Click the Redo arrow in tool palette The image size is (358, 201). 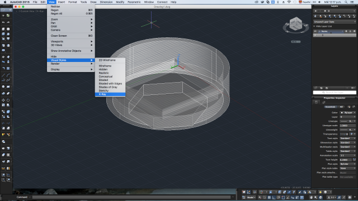[8, 22]
